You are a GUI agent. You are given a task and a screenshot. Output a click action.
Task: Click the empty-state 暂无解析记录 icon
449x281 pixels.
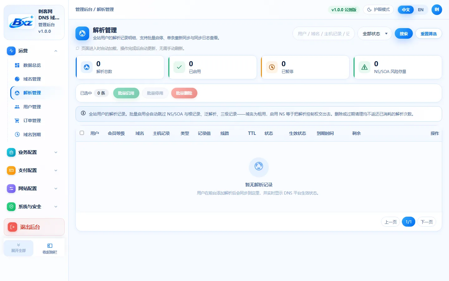coord(259,167)
